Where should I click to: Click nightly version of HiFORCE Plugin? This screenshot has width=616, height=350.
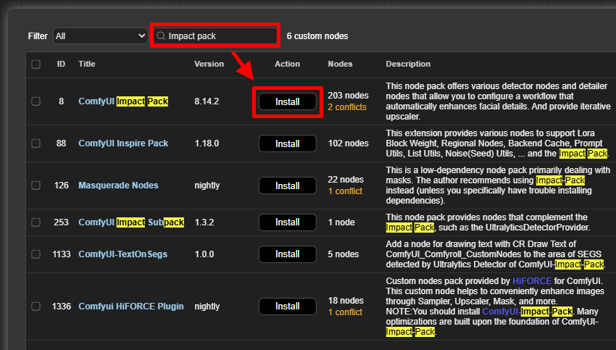pos(207,307)
